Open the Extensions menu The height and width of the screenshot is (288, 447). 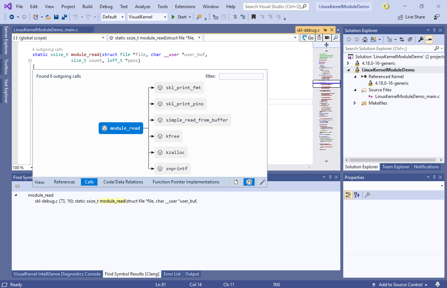[x=185, y=7]
